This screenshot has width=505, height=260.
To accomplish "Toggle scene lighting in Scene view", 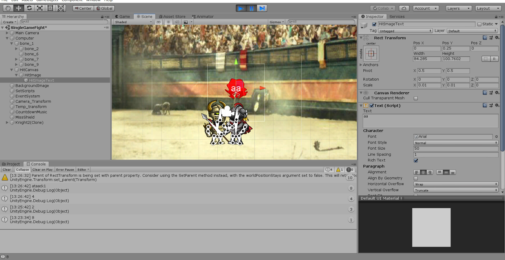I will [168, 22].
